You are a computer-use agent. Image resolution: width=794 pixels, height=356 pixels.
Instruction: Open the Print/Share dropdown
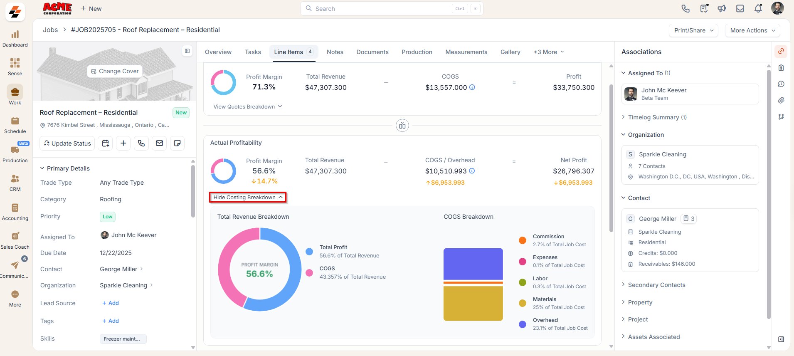[x=693, y=30]
